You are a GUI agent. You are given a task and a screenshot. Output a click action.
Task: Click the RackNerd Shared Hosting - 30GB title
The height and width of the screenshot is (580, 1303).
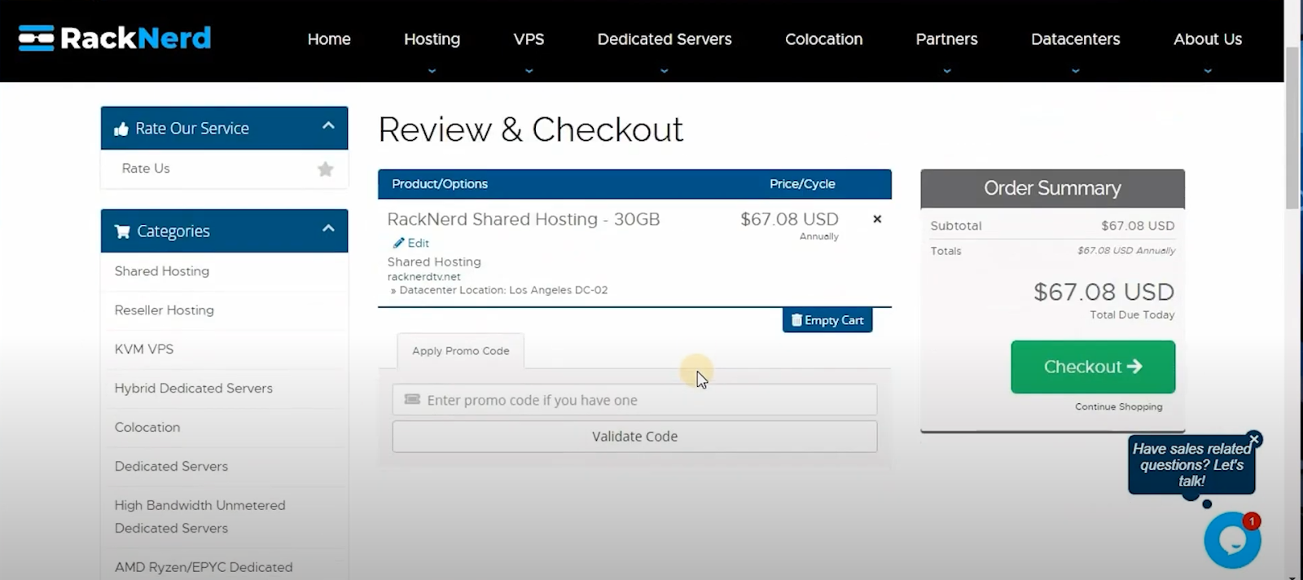pos(524,219)
